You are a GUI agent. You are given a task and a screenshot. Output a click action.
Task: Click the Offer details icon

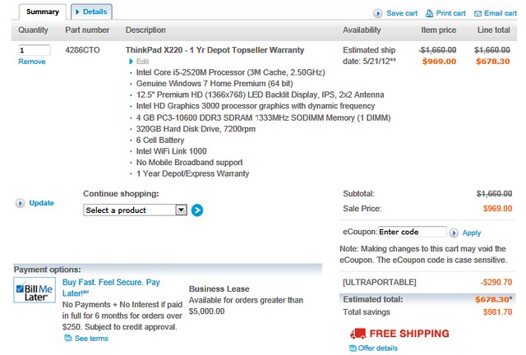pyautogui.click(x=353, y=348)
